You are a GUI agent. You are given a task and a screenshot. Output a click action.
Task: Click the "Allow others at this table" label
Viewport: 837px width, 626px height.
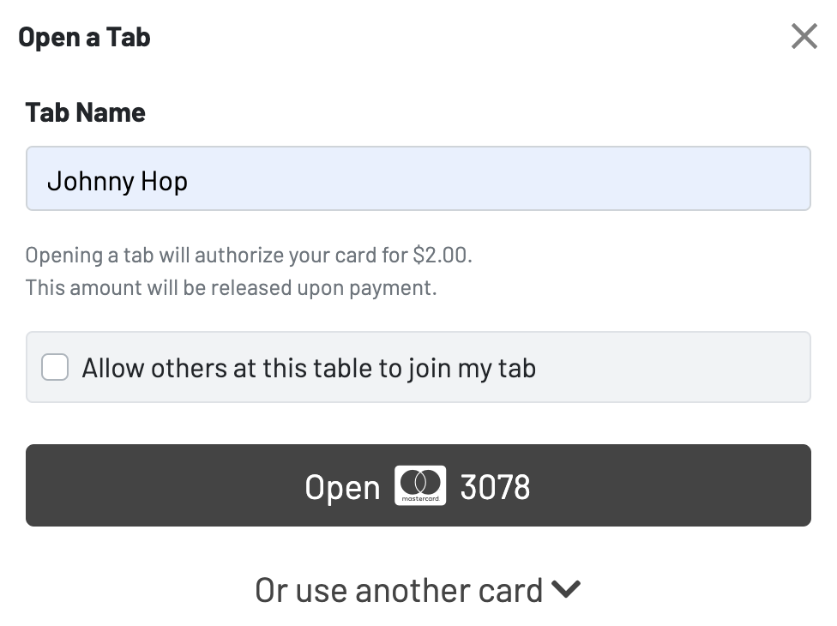pyautogui.click(x=309, y=368)
